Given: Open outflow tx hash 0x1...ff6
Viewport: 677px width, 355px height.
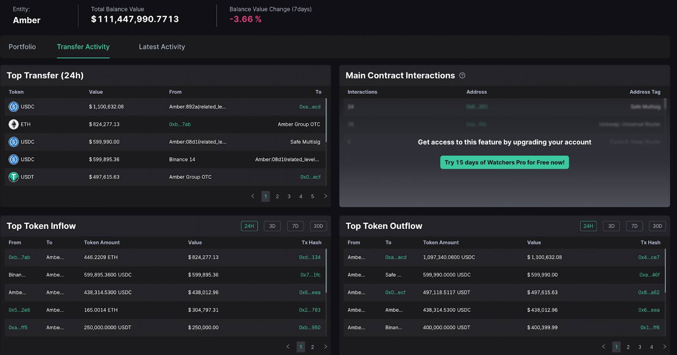Looking at the screenshot, I should pos(650,328).
